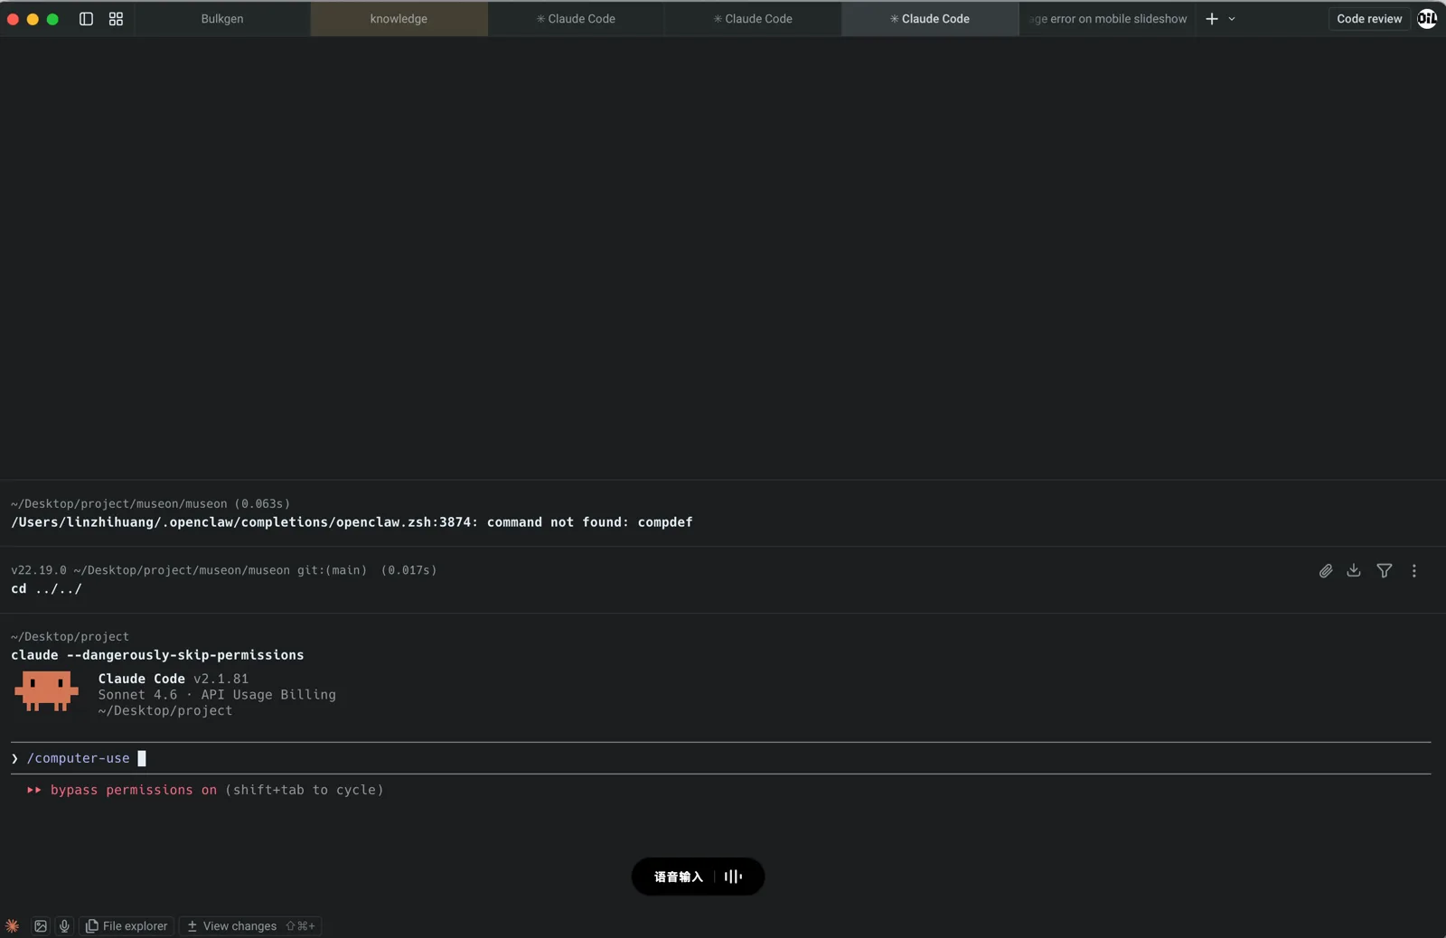Cycle the bypass permissions mode indicator

click(x=205, y=790)
